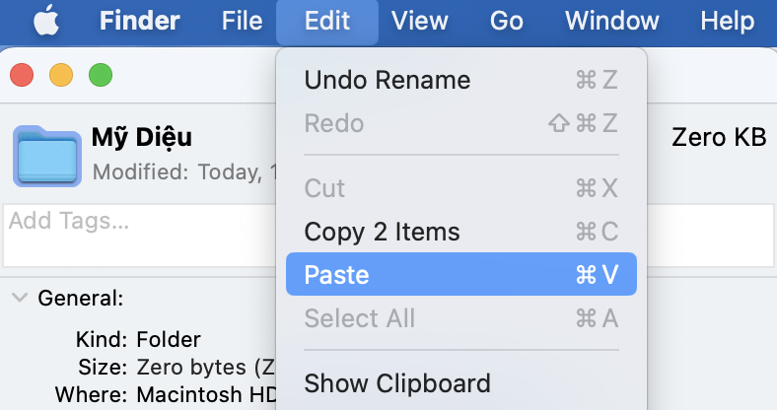Close the open Edit menu title
Viewport: 777px width, 410px height.
(327, 21)
